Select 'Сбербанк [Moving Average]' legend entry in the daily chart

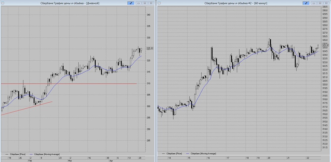45,154
